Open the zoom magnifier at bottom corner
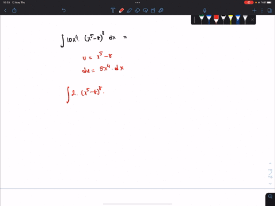Image resolution: width=275 pixels, height=206 pixels. [270, 196]
